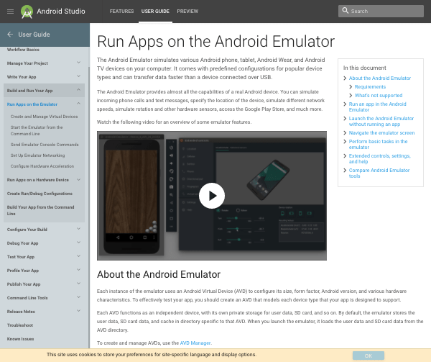
Task: Expand the Debug Your App section
Action: [x=78, y=243]
